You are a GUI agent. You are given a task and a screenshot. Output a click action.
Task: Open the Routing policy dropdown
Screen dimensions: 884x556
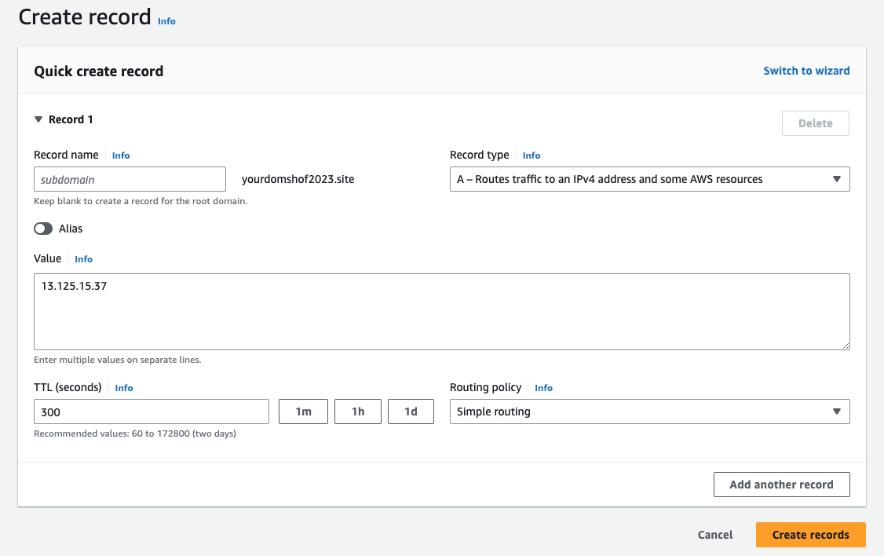click(649, 412)
